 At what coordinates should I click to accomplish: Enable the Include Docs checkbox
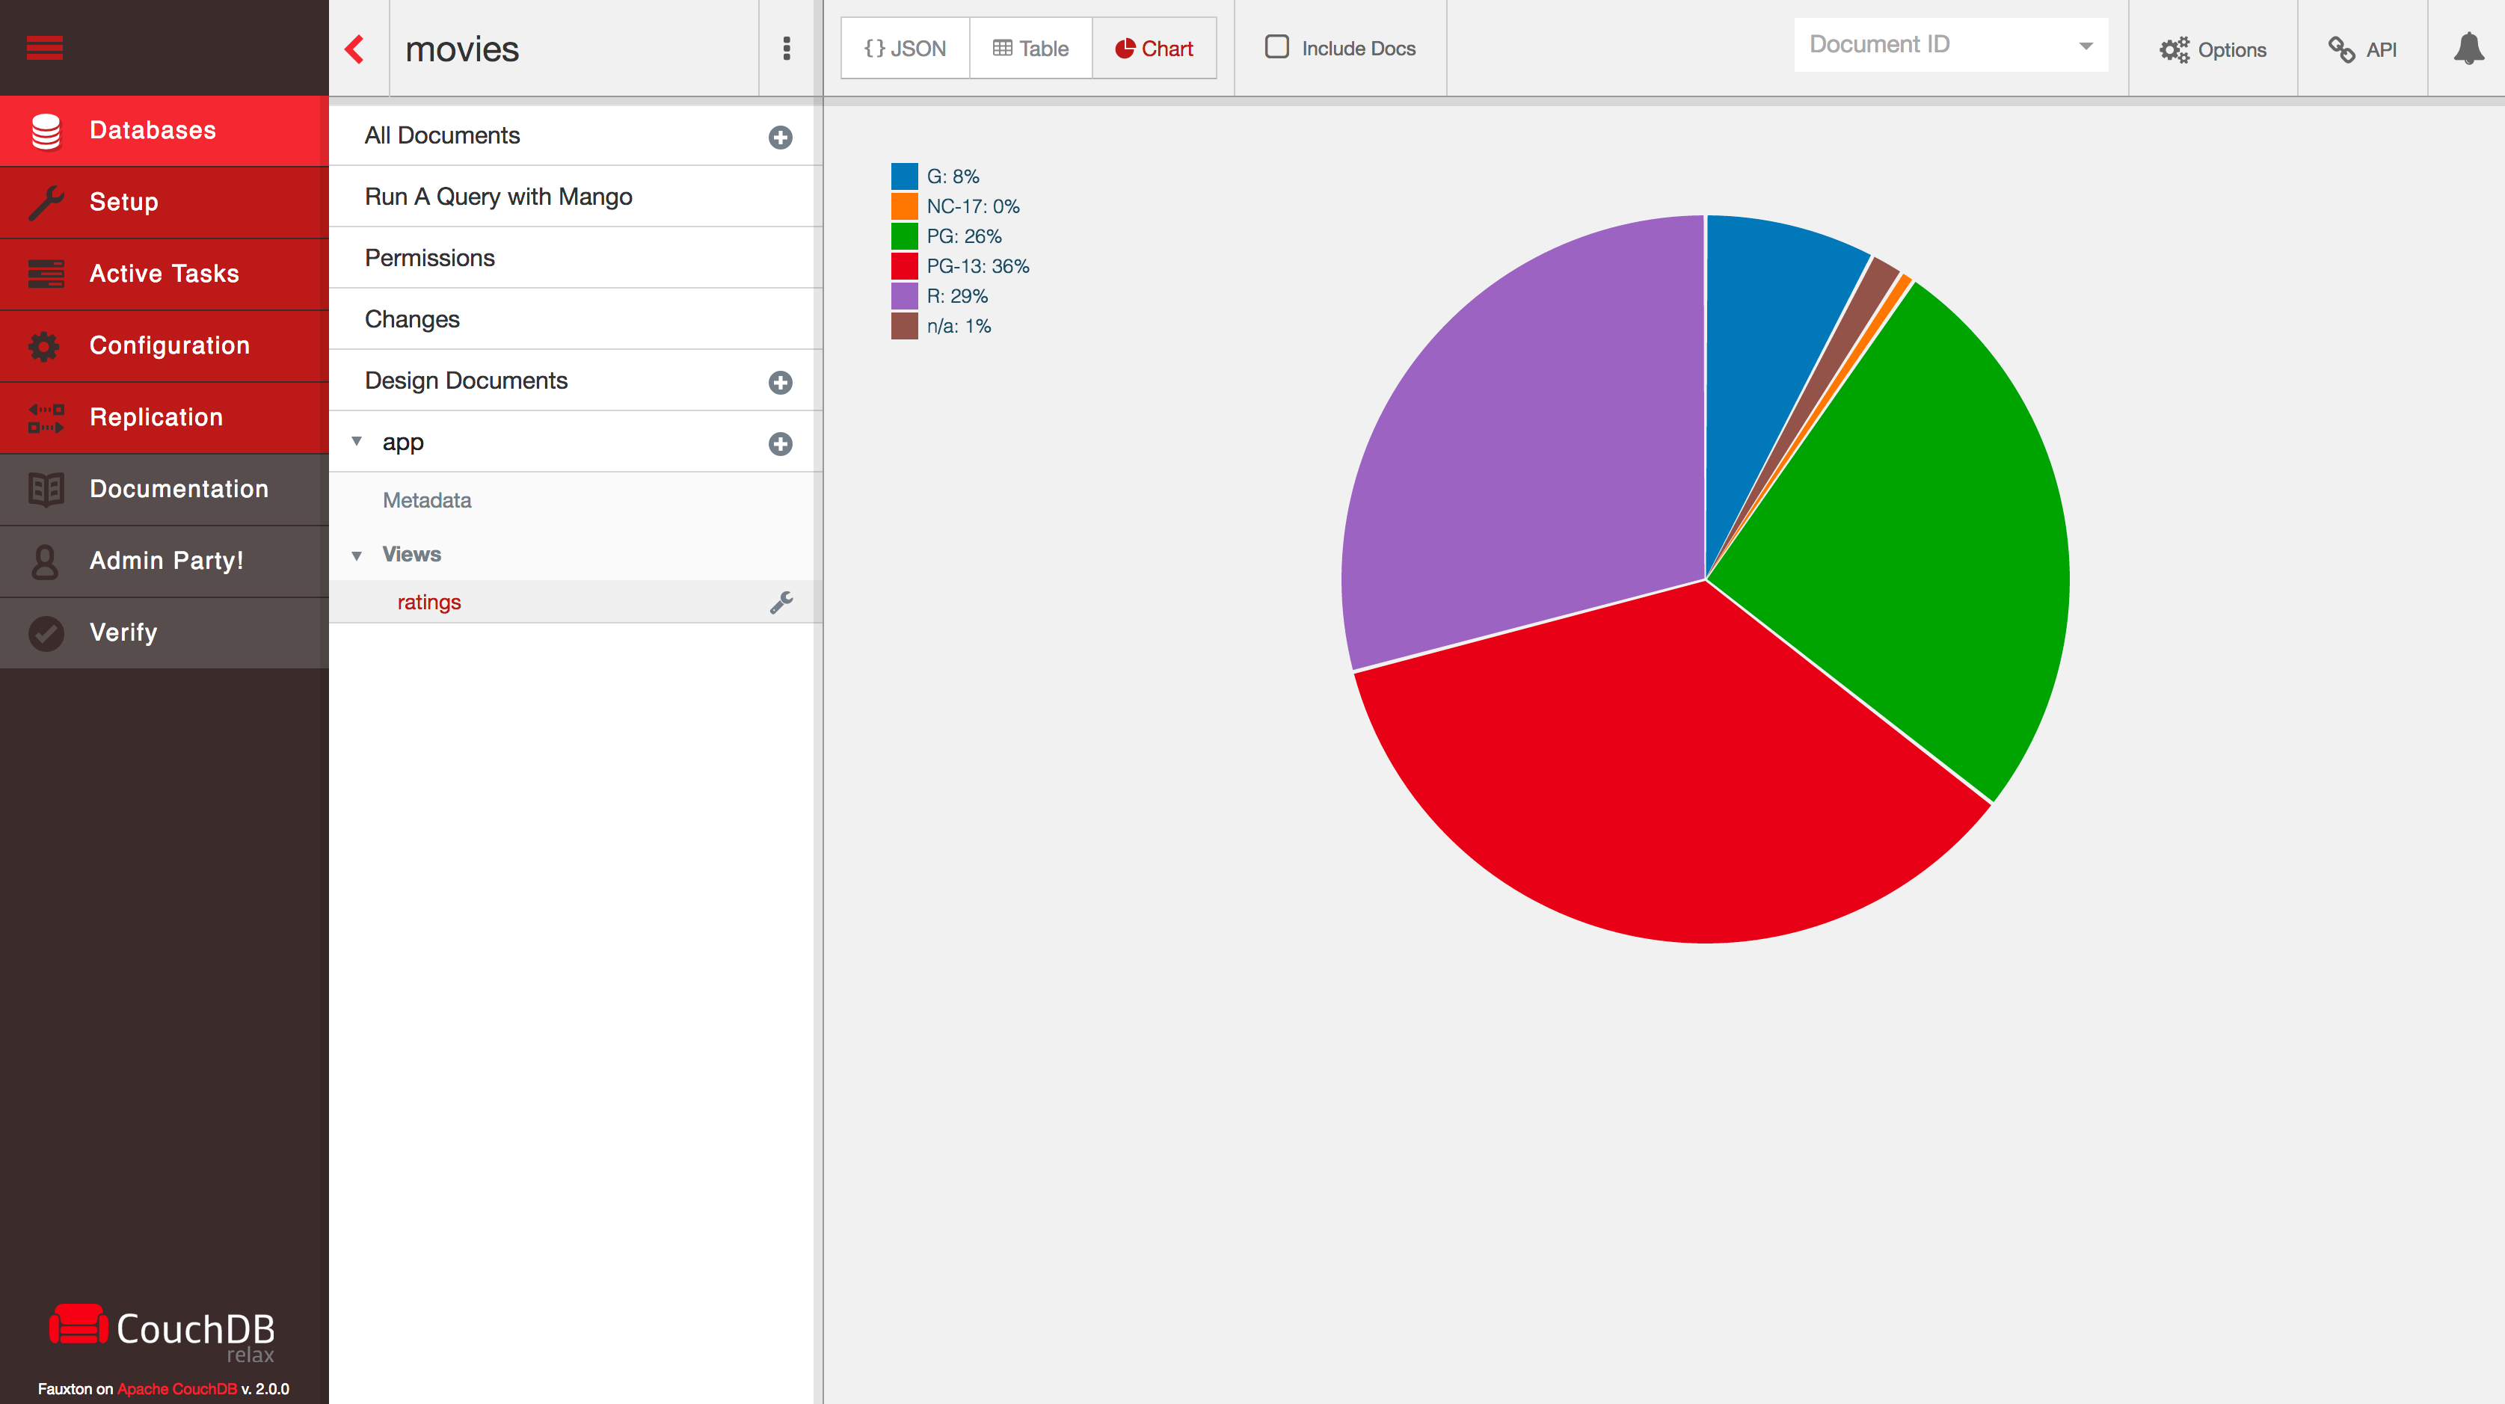[1277, 46]
